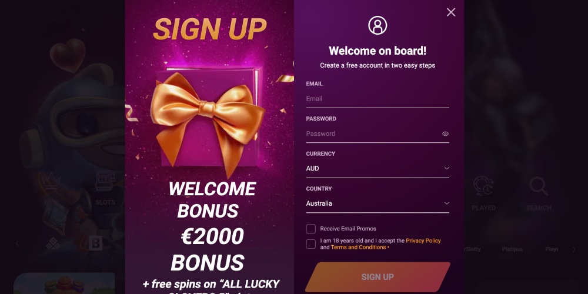Viewport: 588px width, 294px height.
Task: Close the sign up dialog
Action: click(451, 12)
